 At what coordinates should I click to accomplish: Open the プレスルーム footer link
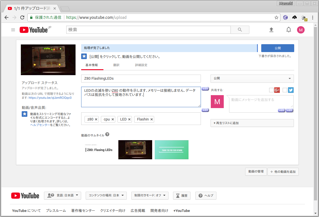[56, 211]
